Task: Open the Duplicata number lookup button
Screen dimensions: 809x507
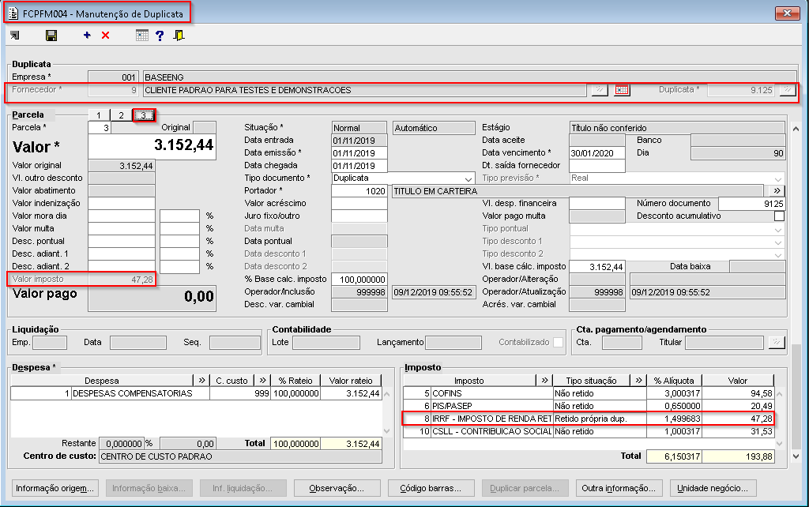Action: point(787,90)
